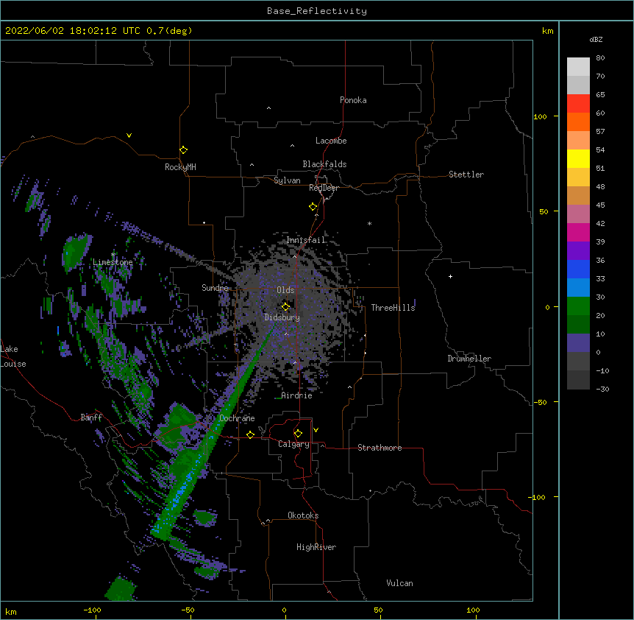The width and height of the screenshot is (634, 620).
Task: Click the yellow V marker northwest of RockyMH
Action: click(129, 135)
